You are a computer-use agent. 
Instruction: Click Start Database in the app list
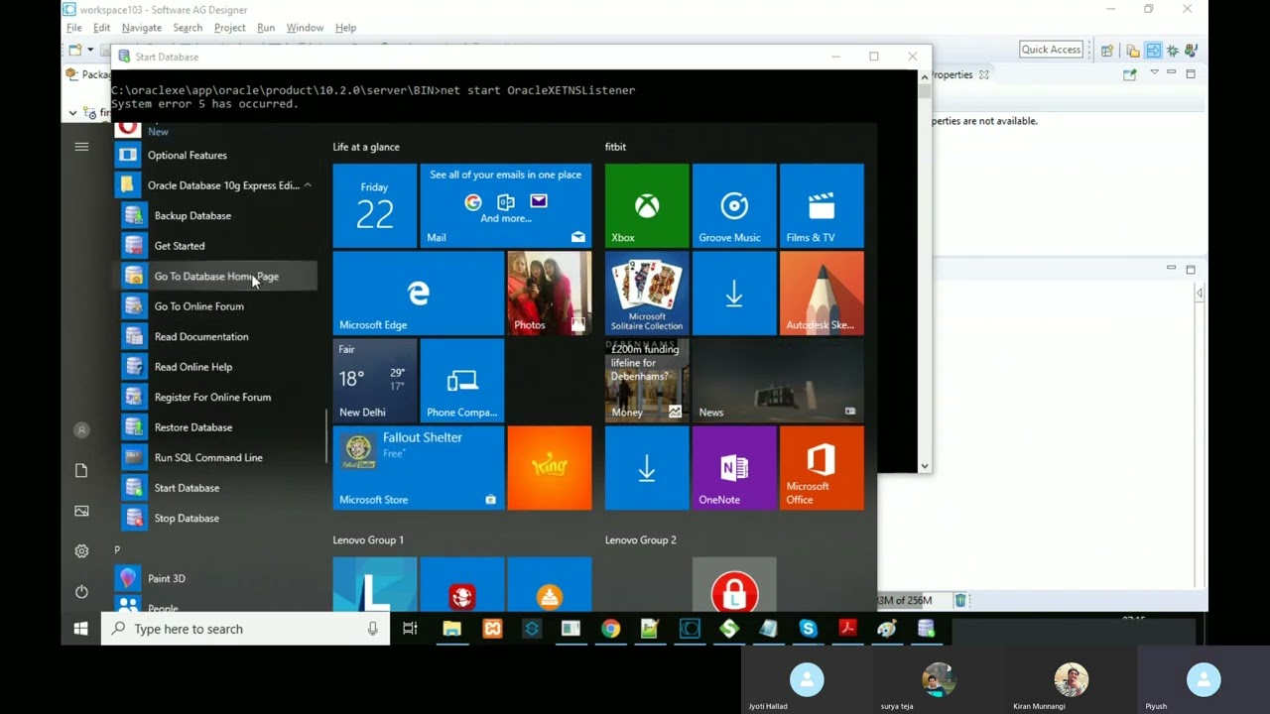pos(215,488)
